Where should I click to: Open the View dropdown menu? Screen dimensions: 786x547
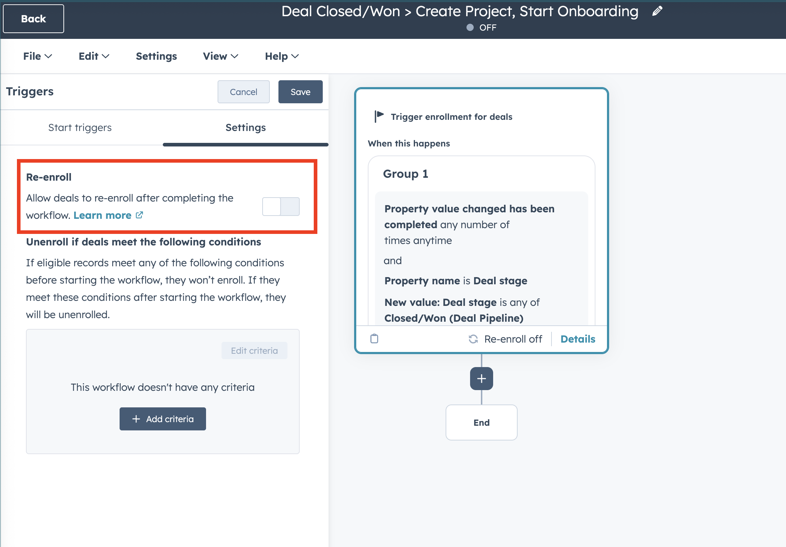[220, 56]
